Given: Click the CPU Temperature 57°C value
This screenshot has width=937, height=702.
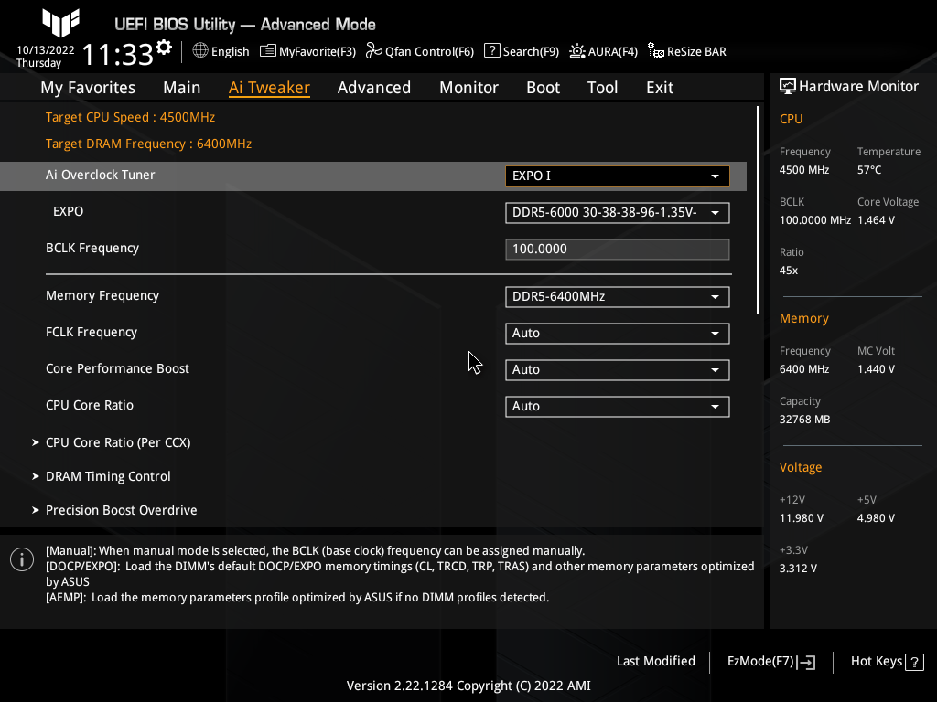Looking at the screenshot, I should (869, 170).
